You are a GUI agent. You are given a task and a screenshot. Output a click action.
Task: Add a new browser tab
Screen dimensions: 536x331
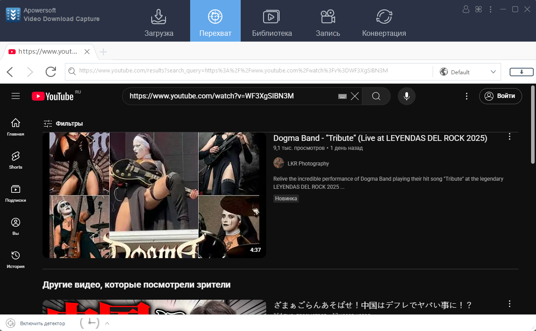click(x=103, y=52)
